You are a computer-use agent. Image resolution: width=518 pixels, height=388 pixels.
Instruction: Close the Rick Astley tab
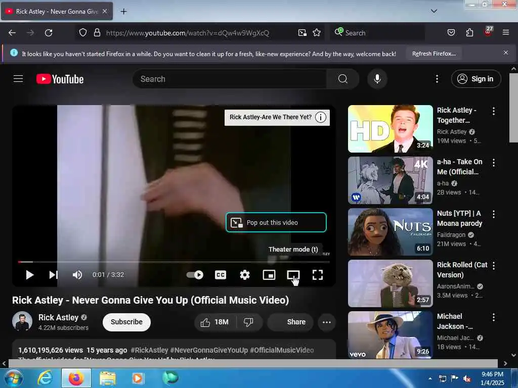pyautogui.click(x=105, y=11)
